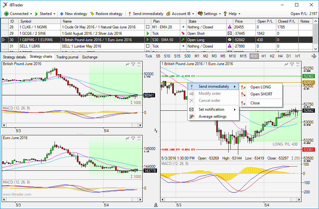The image size is (319, 209).
Task: Click the indicator icon on British Pound chart
Action: [127, 64]
